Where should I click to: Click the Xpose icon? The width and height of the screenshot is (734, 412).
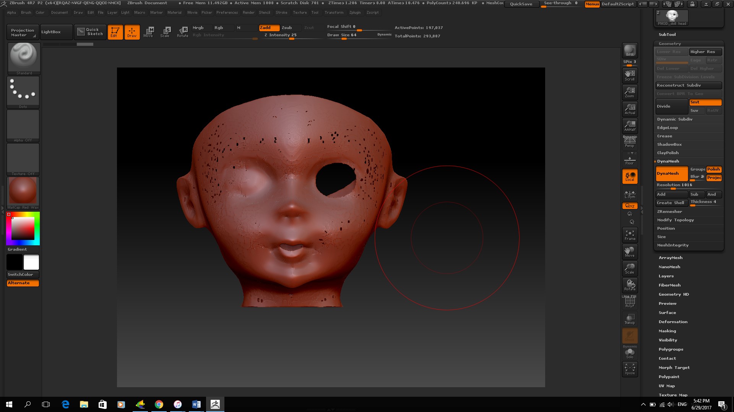pos(630,369)
